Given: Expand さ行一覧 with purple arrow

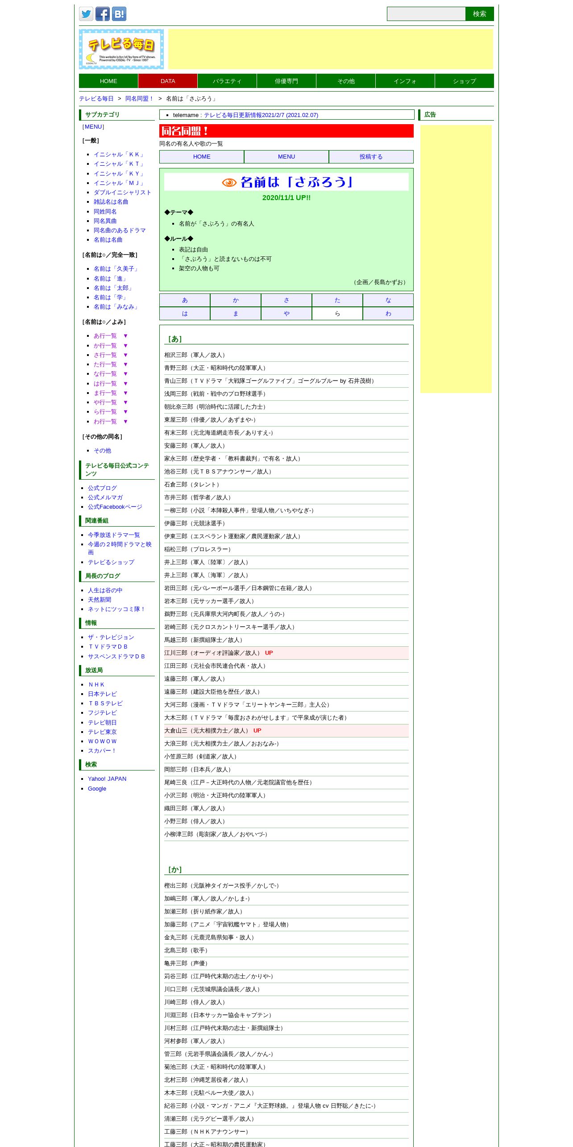Looking at the screenshot, I should (x=111, y=355).
